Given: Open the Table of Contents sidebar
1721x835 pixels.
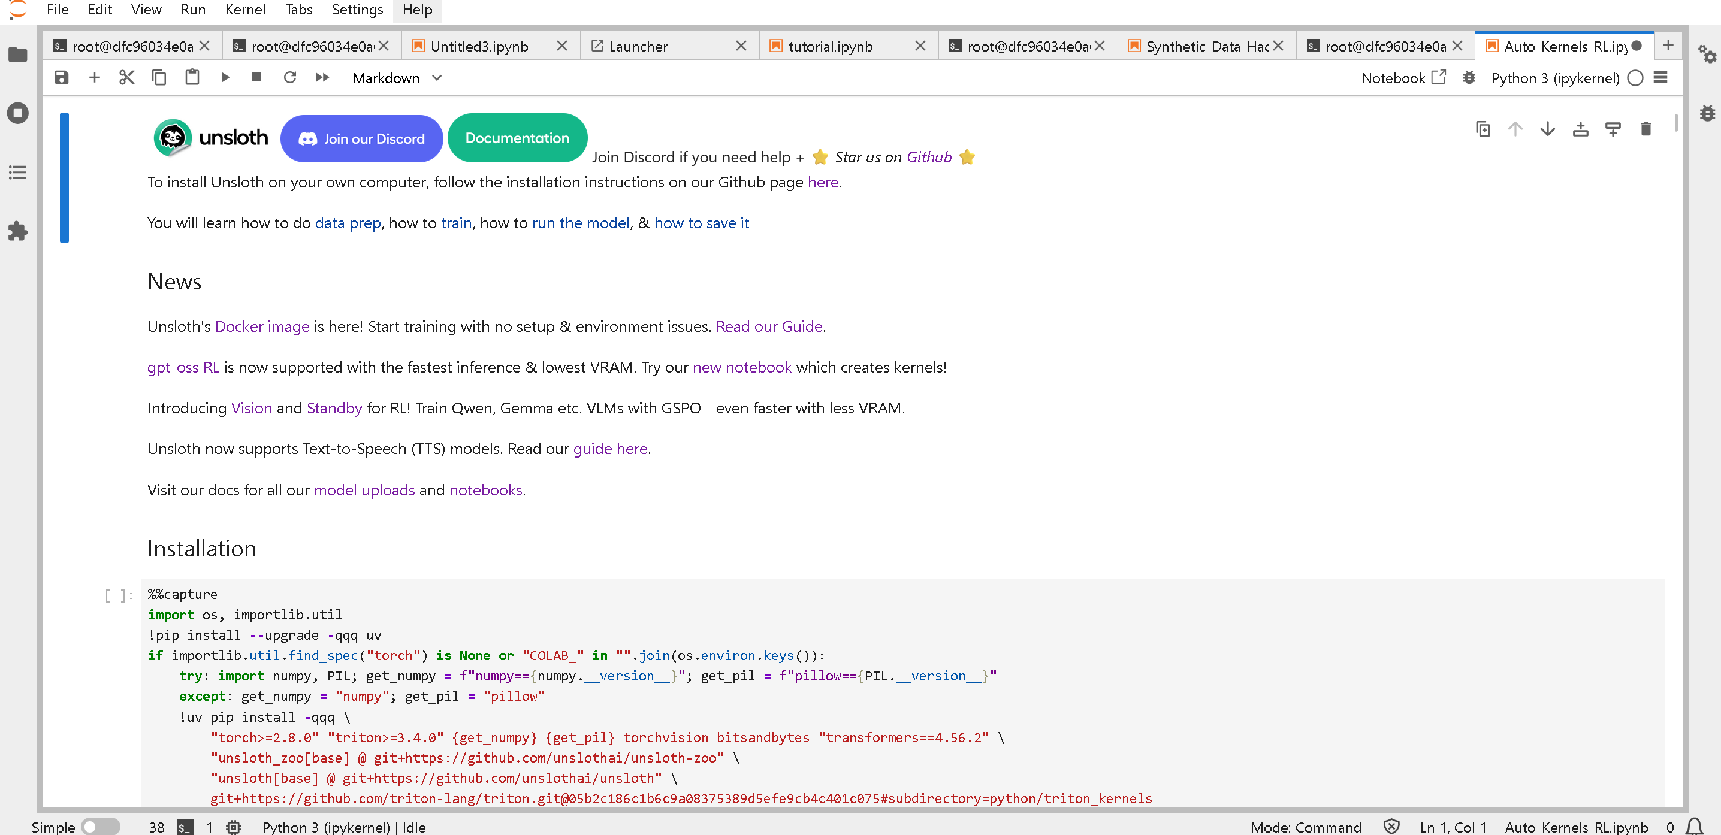Looking at the screenshot, I should pyautogui.click(x=18, y=173).
